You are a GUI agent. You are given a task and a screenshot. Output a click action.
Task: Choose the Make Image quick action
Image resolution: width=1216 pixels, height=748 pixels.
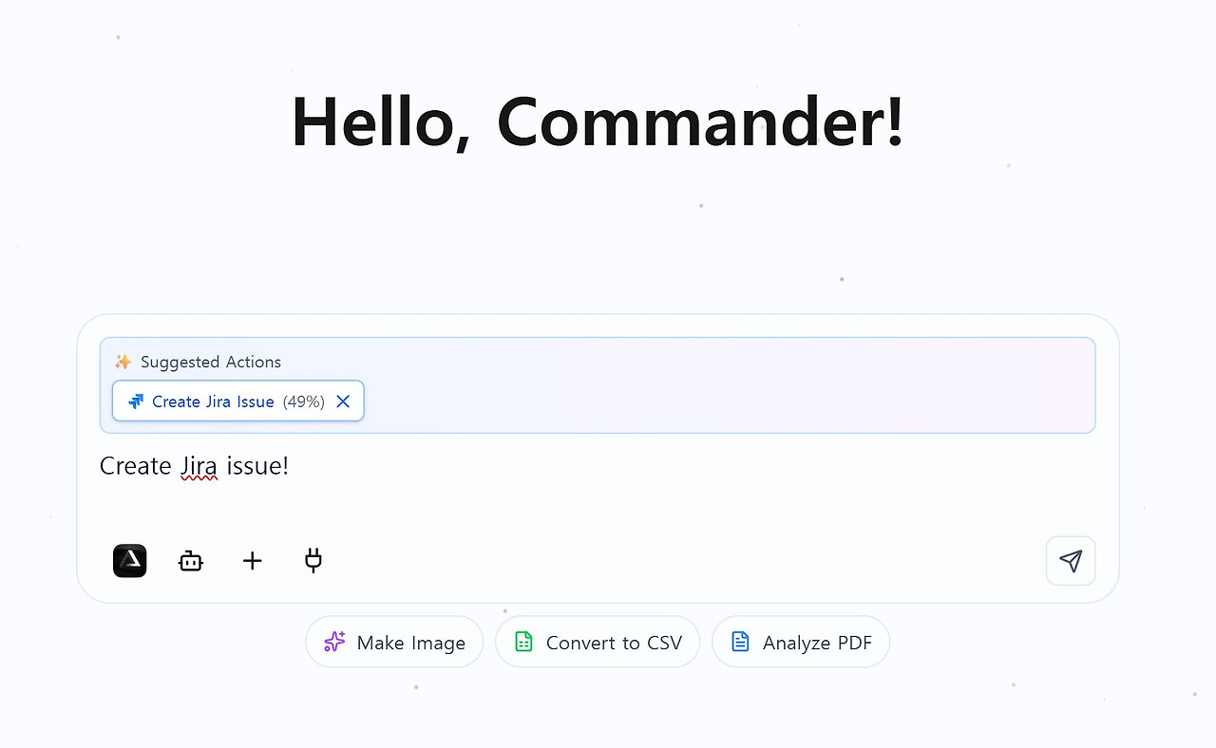point(394,643)
